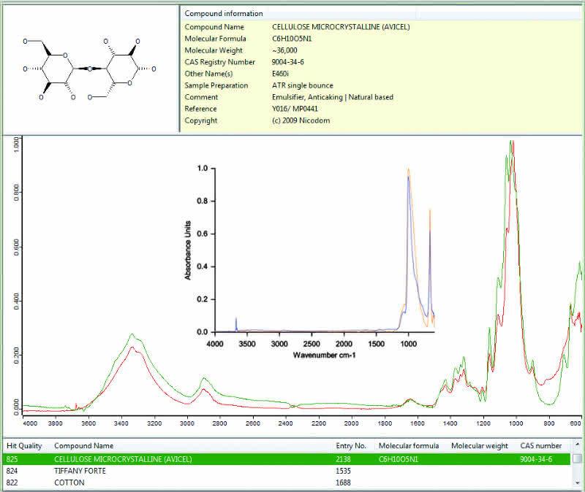Screen dimensions: 585x492
Task: Sort results by Molecular formula column
Action: pyautogui.click(x=409, y=446)
